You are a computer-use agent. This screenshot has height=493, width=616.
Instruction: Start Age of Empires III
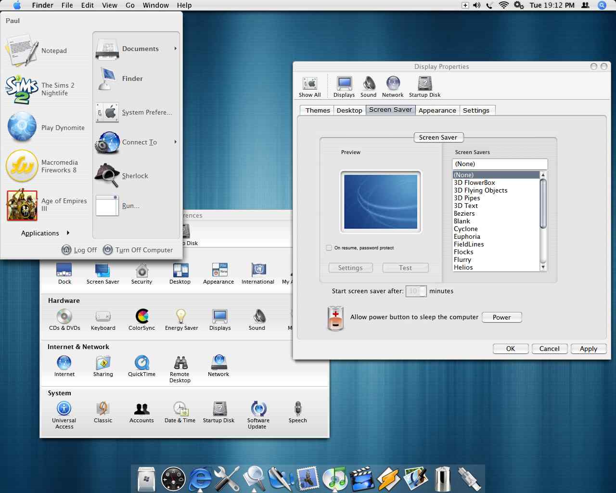47,205
